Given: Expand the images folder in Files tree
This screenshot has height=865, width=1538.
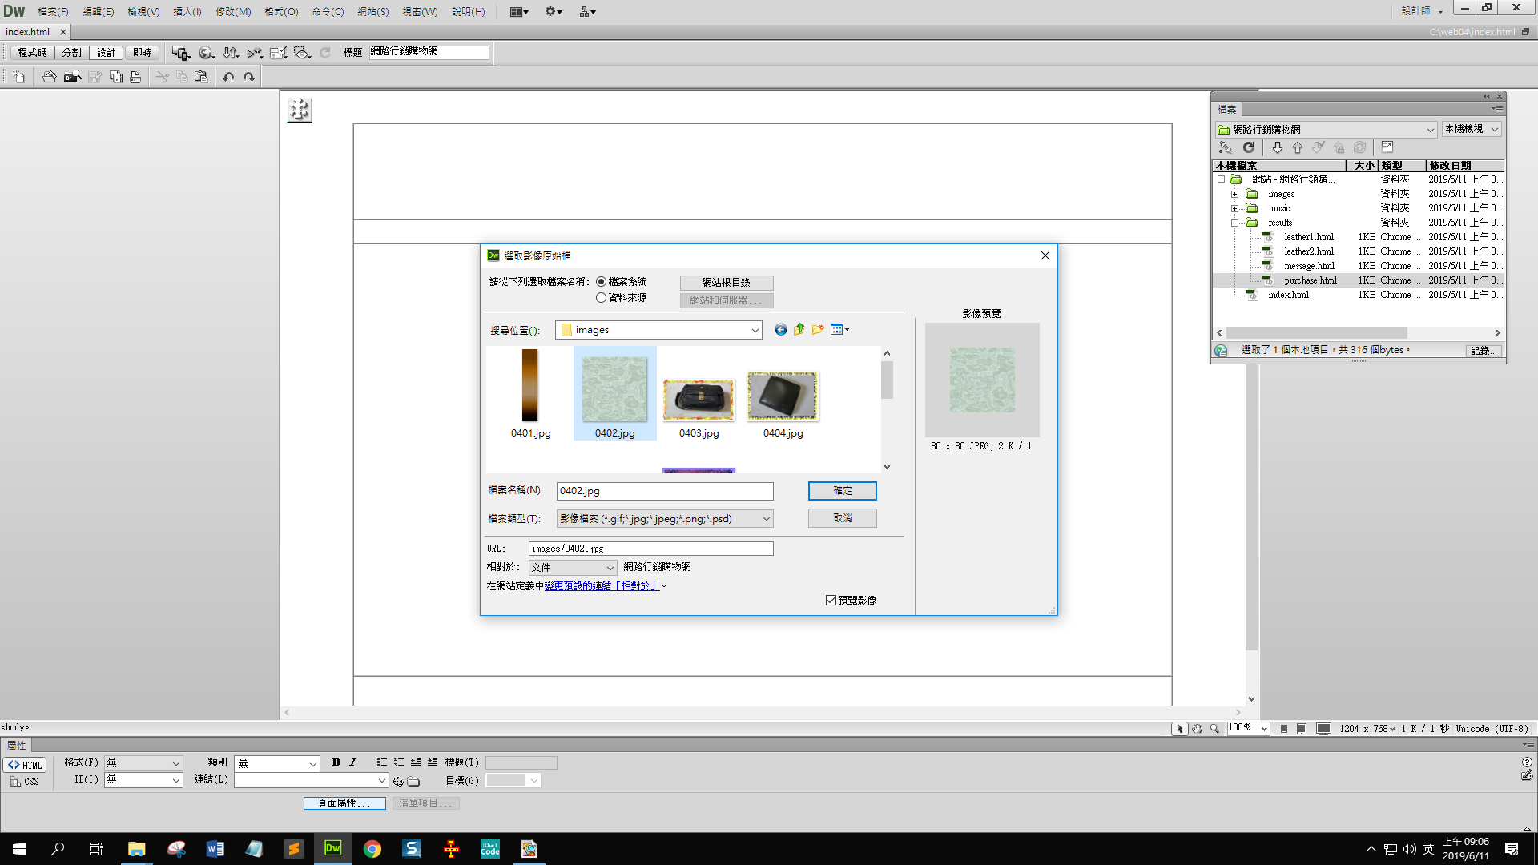Looking at the screenshot, I should pos(1234,194).
